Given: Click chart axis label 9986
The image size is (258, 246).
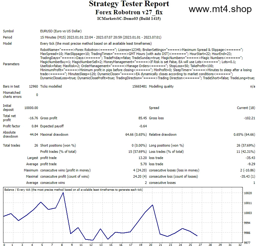Looking at the screenshot, I should (x=247, y=233).
